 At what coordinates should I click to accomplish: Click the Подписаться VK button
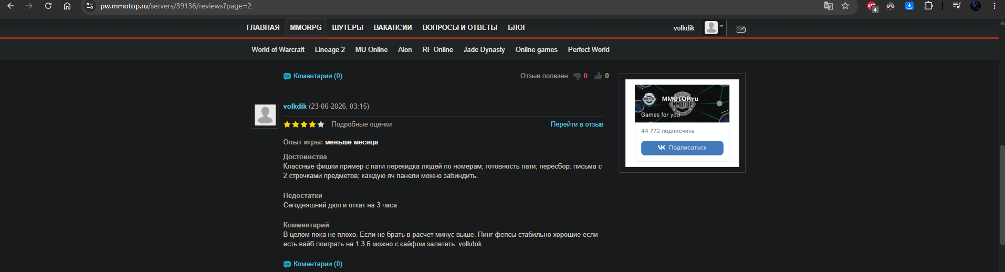682,148
